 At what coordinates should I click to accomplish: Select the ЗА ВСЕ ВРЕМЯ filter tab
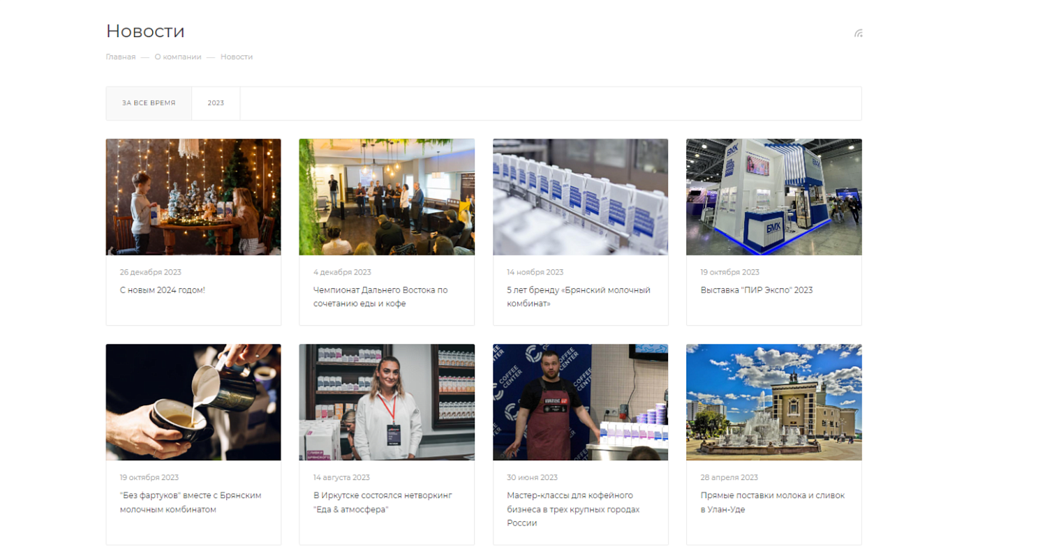[149, 103]
